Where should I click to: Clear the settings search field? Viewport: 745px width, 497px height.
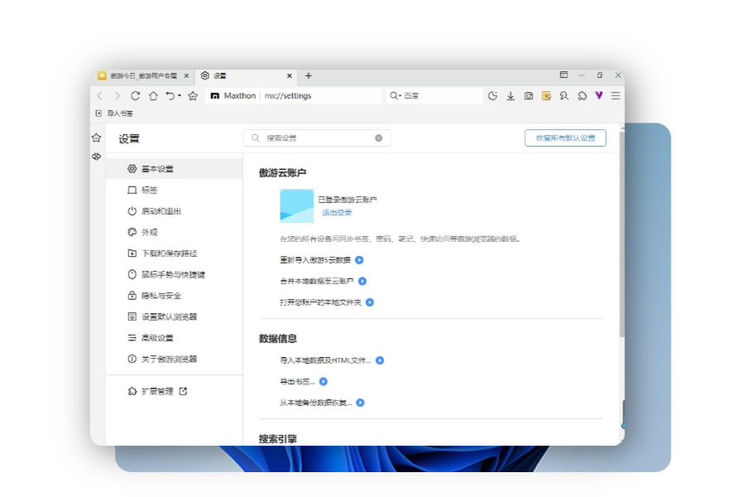378,138
